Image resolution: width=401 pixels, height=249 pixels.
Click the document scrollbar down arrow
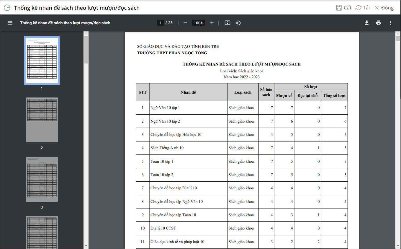click(x=397, y=246)
